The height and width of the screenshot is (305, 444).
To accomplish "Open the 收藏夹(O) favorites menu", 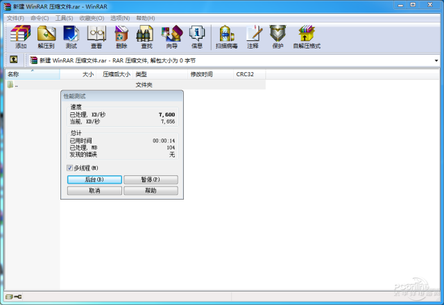I will point(92,17).
